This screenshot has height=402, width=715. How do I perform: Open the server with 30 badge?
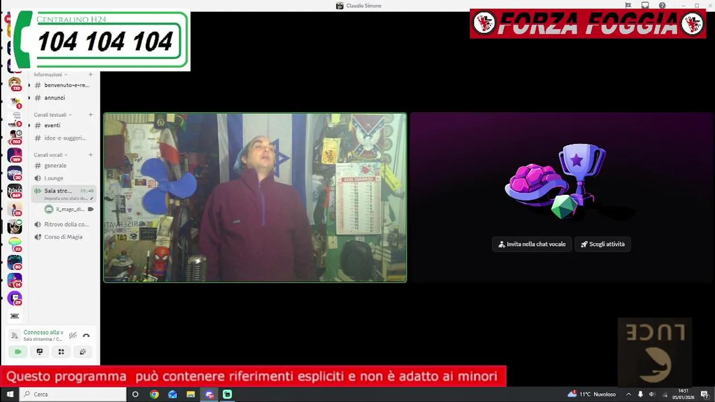click(x=15, y=173)
